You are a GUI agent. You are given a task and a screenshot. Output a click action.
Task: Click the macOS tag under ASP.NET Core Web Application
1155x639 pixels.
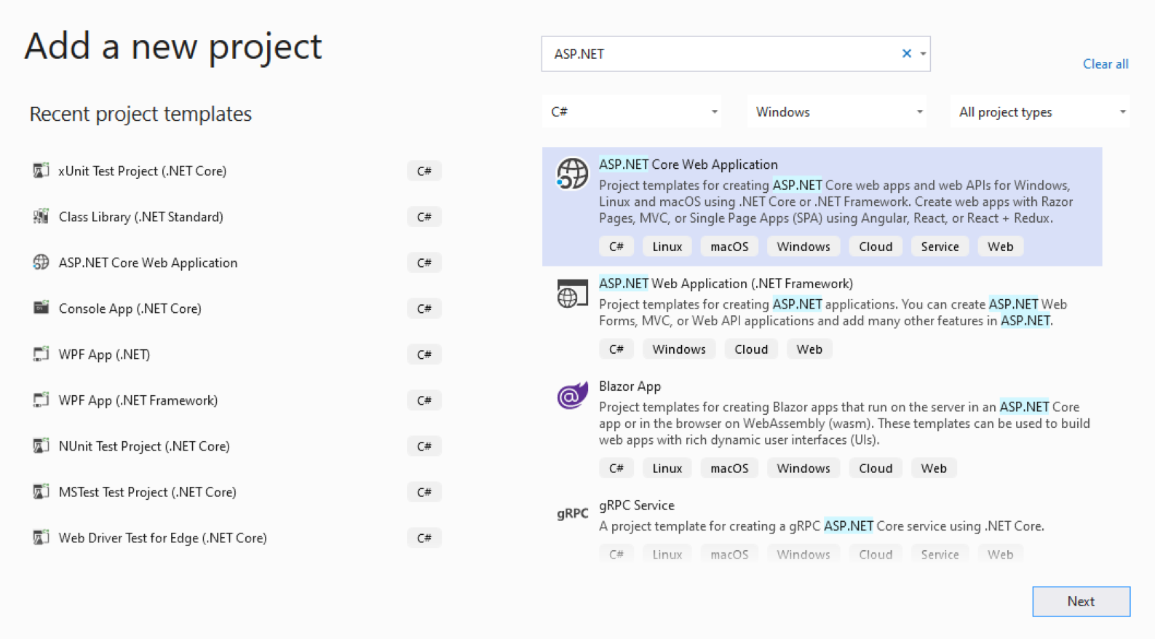(729, 247)
